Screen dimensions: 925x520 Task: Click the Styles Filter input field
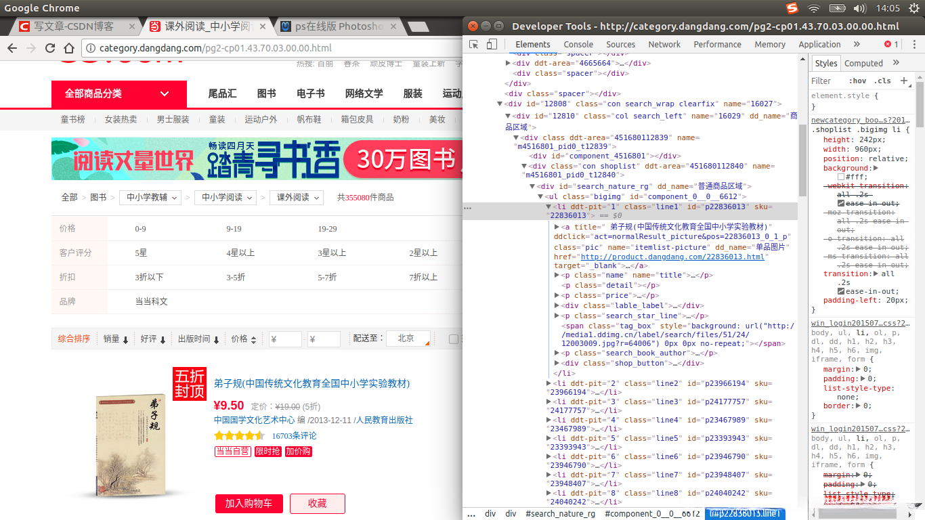pos(829,81)
